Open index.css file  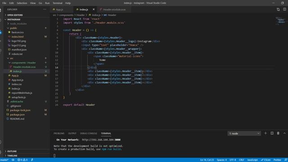17,84
